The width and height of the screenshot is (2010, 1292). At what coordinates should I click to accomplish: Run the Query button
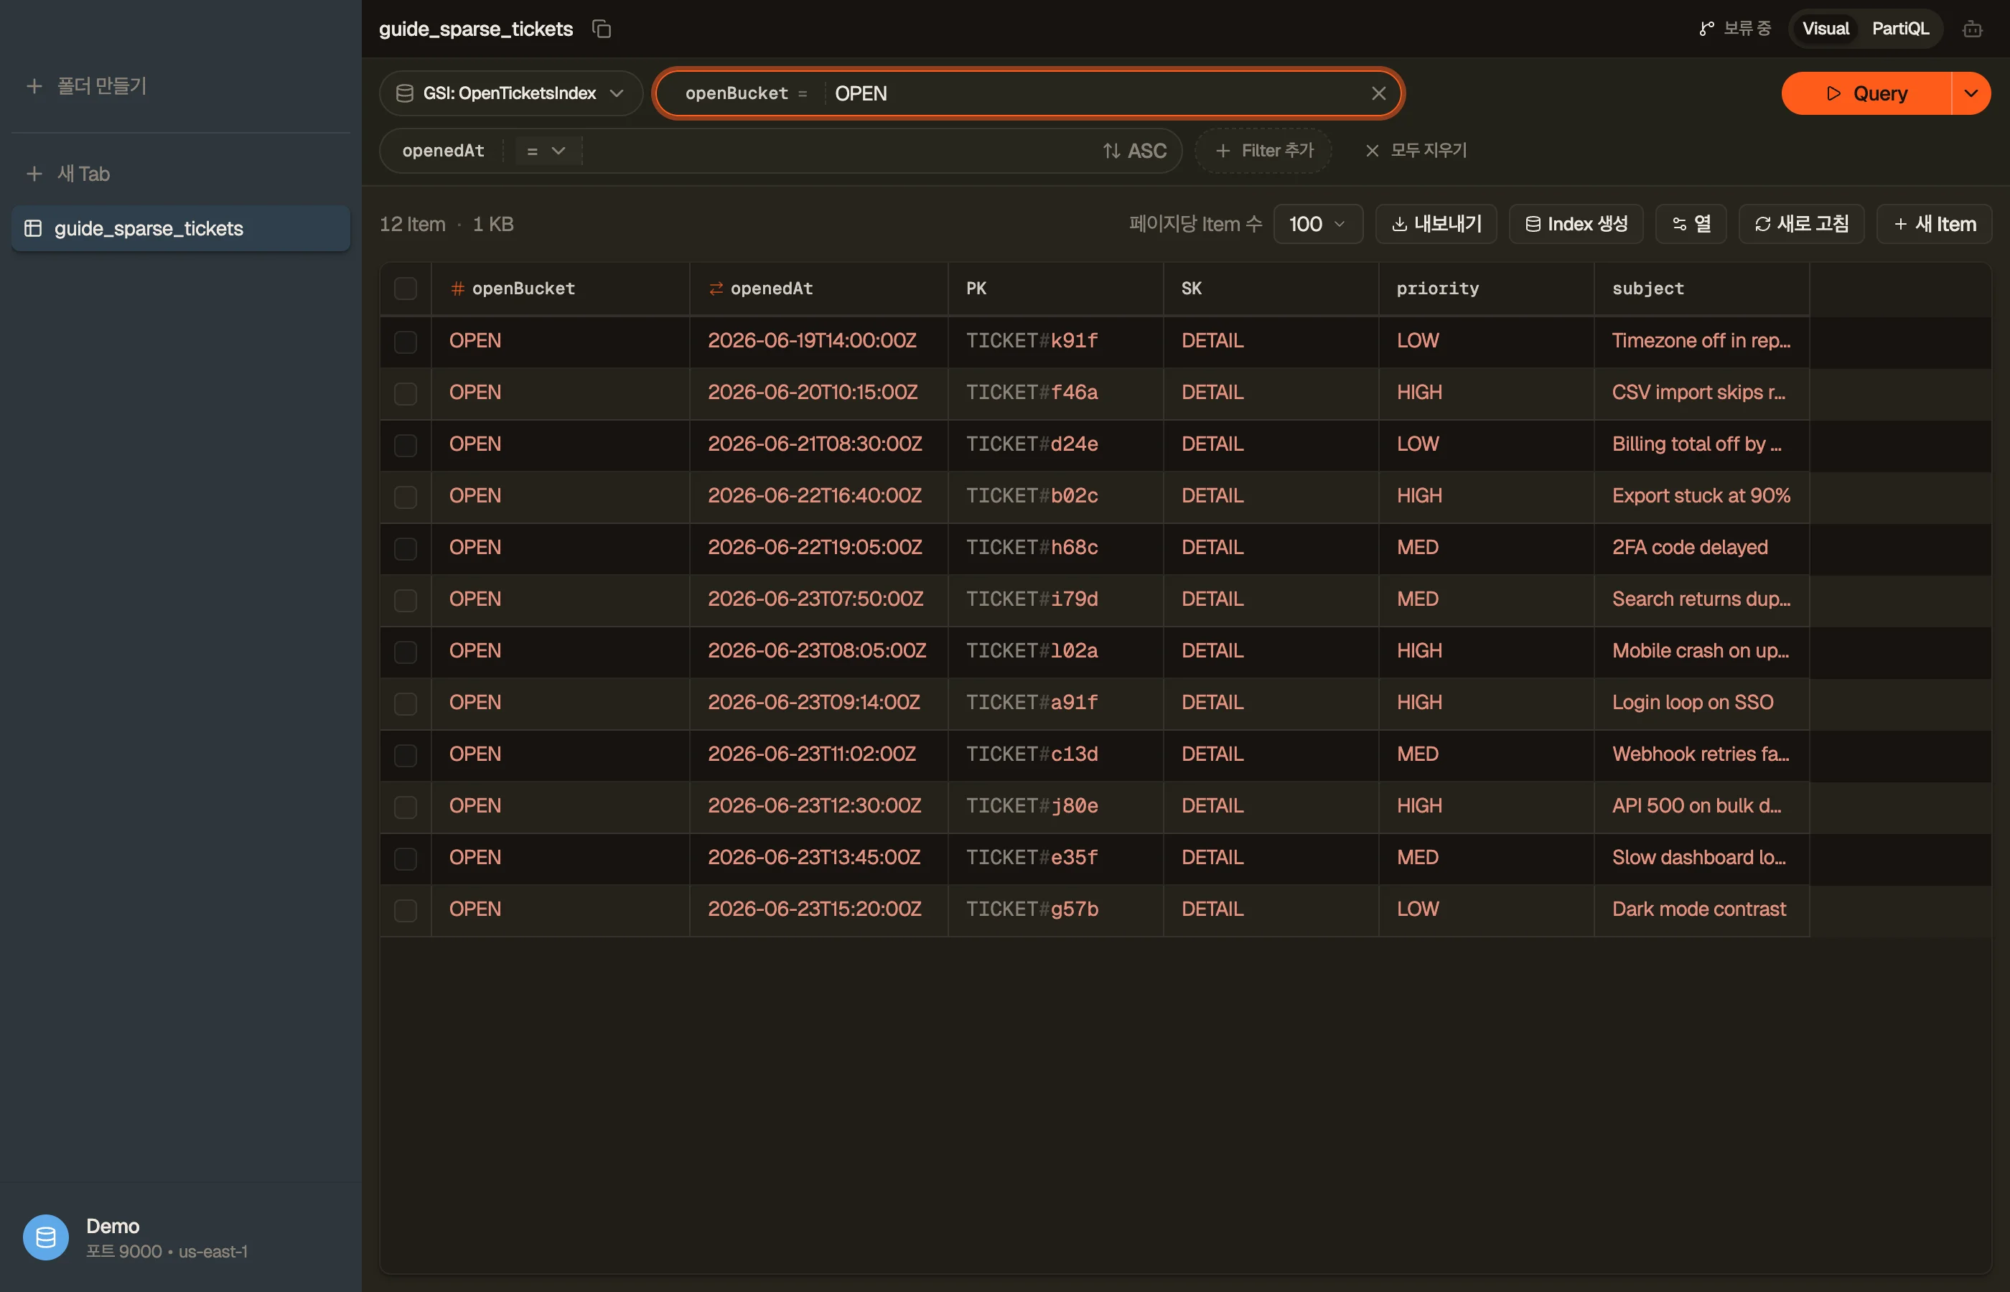point(1866,93)
